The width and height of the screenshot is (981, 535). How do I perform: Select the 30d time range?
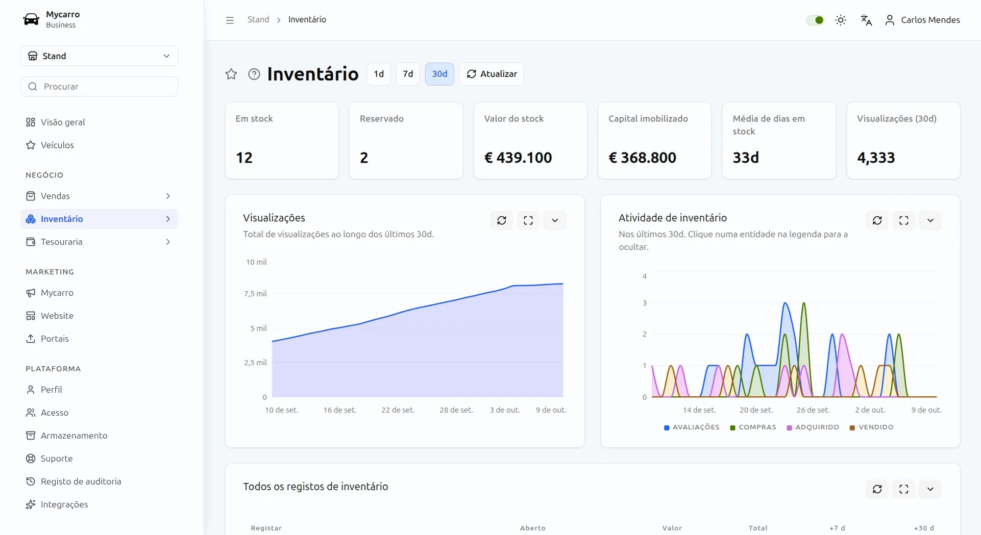439,74
